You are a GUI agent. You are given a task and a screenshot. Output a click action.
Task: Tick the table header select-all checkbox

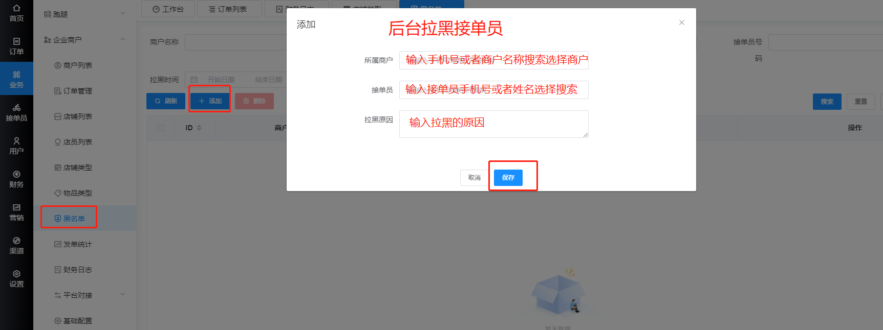tap(161, 128)
